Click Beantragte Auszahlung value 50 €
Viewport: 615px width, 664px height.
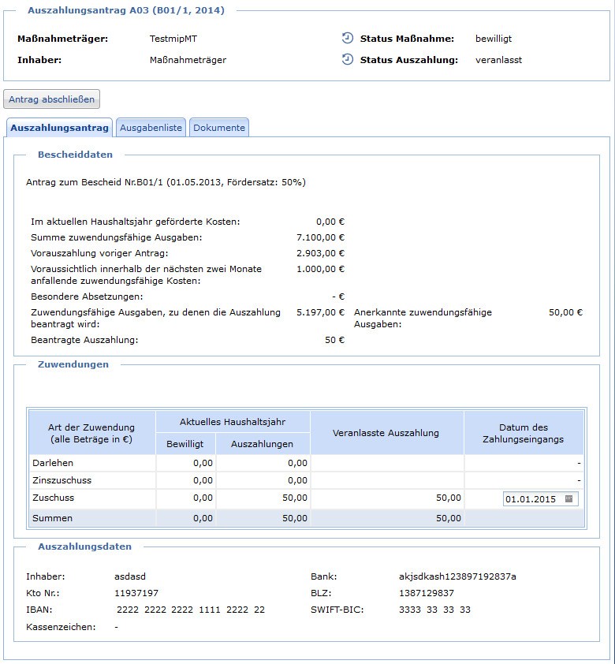click(x=335, y=340)
